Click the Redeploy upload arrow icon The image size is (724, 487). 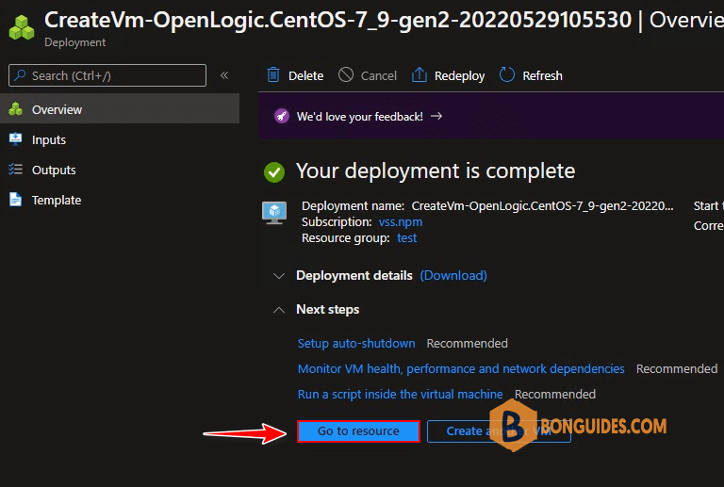(x=420, y=74)
